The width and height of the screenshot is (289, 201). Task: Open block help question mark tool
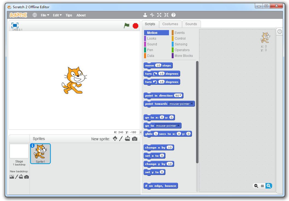(x=173, y=15)
